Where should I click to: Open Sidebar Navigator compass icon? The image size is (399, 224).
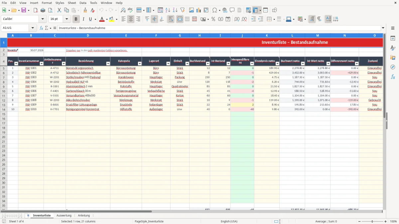tap(393, 67)
